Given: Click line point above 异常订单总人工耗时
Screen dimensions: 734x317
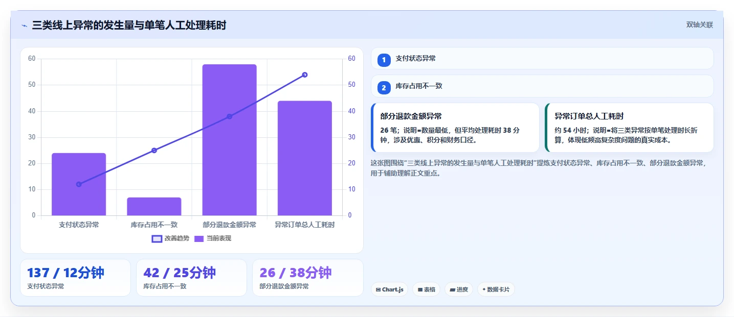Looking at the screenshot, I should coord(305,75).
